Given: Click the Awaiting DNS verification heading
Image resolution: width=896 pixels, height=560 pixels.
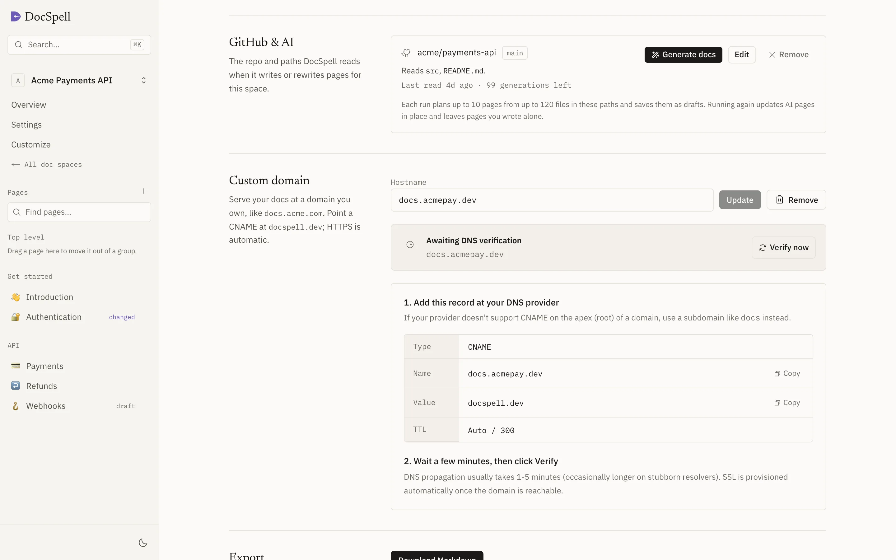Looking at the screenshot, I should point(474,240).
